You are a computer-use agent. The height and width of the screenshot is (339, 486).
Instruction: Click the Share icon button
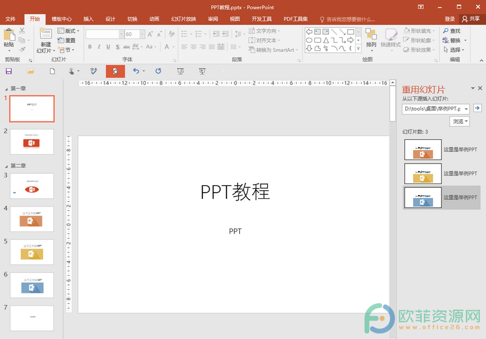470,19
